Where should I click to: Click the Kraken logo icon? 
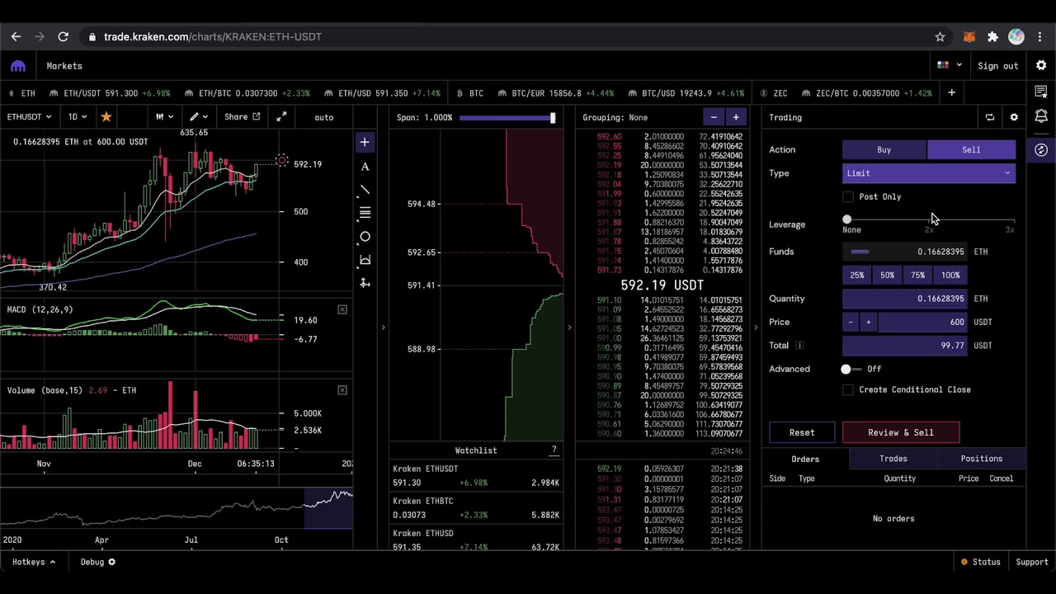(x=18, y=66)
